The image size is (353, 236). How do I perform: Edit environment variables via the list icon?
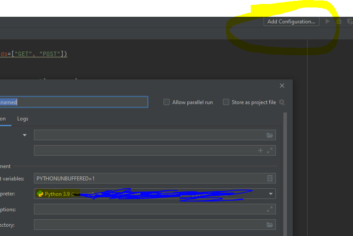click(270, 178)
